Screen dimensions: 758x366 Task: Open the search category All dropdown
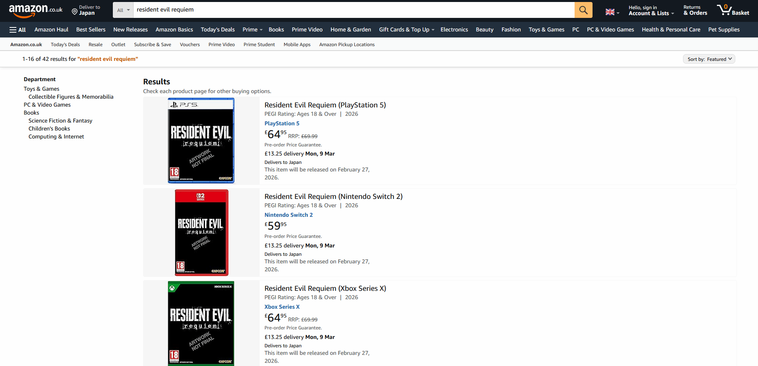[123, 10]
